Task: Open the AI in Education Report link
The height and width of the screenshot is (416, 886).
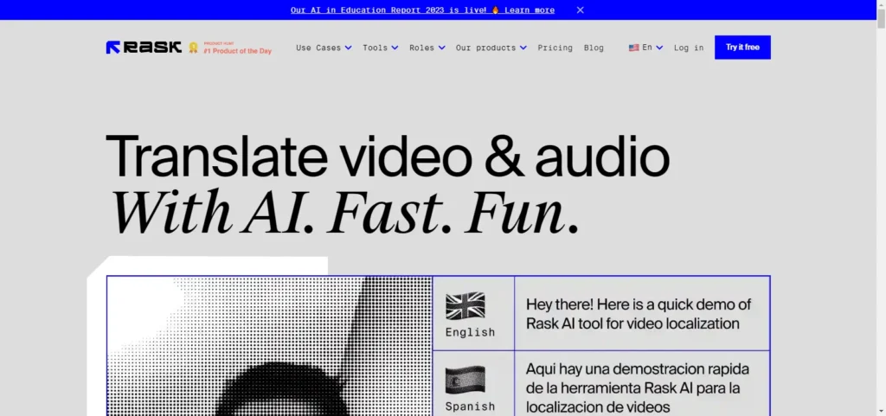Action: coord(422,10)
